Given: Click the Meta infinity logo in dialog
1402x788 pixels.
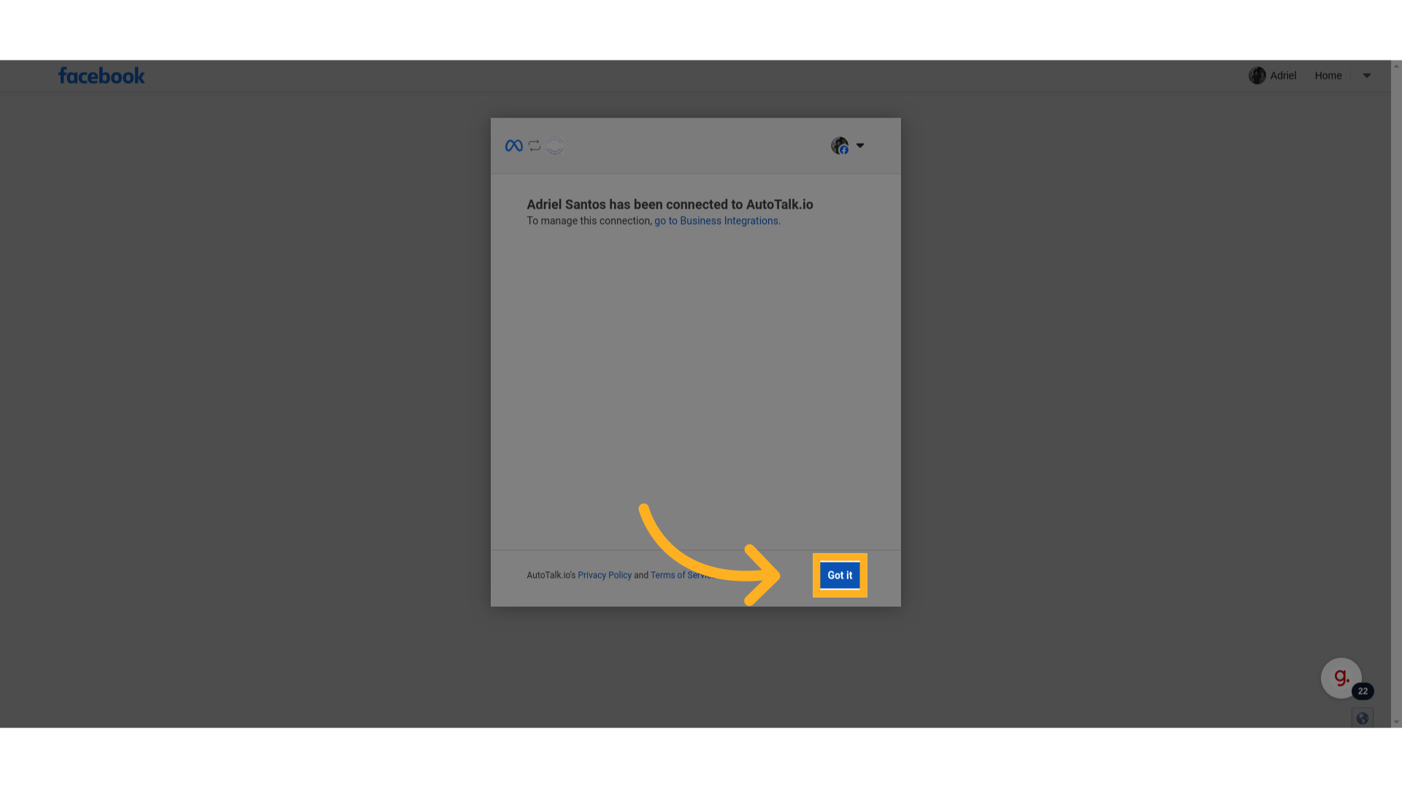Looking at the screenshot, I should pyautogui.click(x=513, y=146).
